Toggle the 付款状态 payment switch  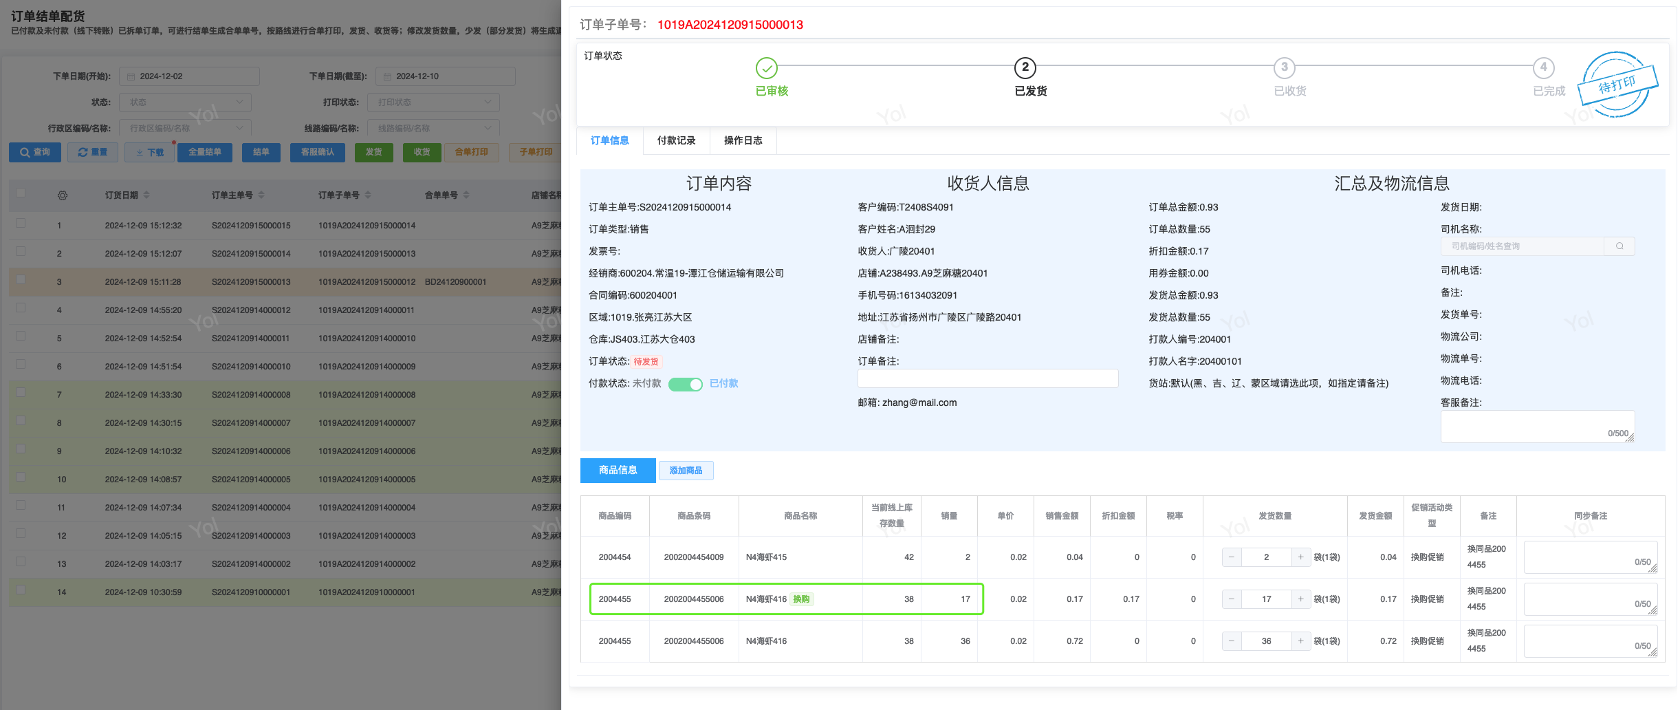685,384
